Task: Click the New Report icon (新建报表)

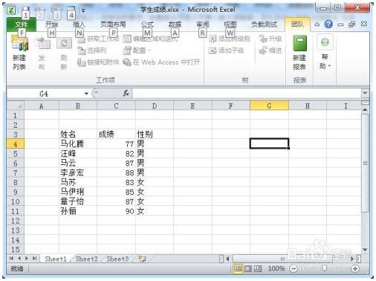Action: pyautogui.click(x=299, y=53)
